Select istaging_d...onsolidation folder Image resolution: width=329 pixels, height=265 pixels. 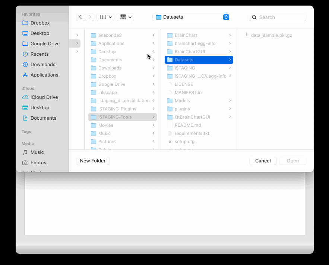tap(123, 101)
